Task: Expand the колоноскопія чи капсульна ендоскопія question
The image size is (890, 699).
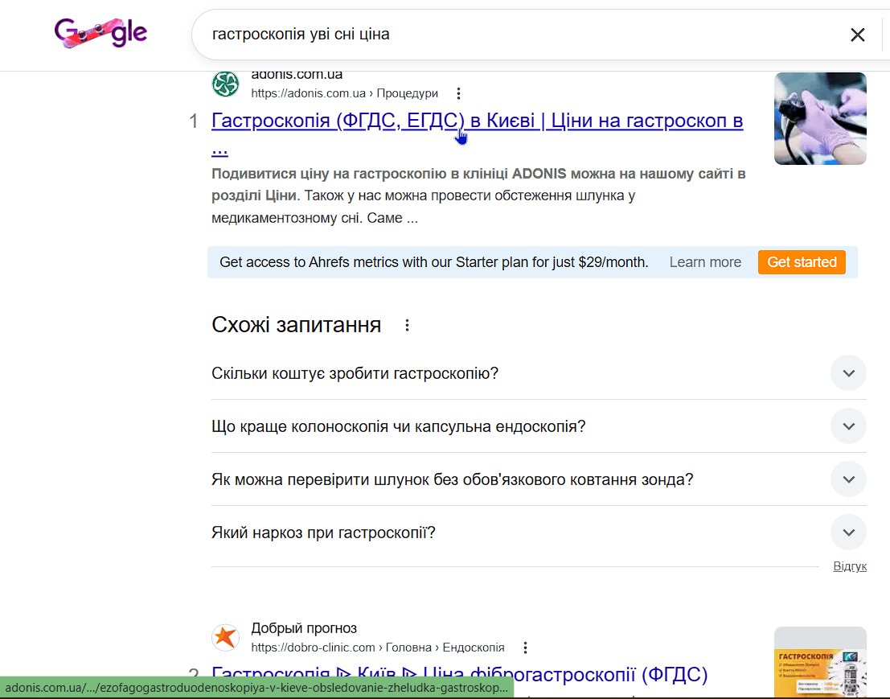Action: coord(848,426)
